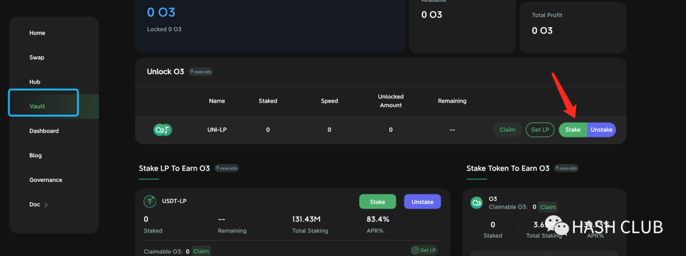The width and height of the screenshot is (686, 256).
Task: Click Get LP in UNI-LP row
Action: 540,129
